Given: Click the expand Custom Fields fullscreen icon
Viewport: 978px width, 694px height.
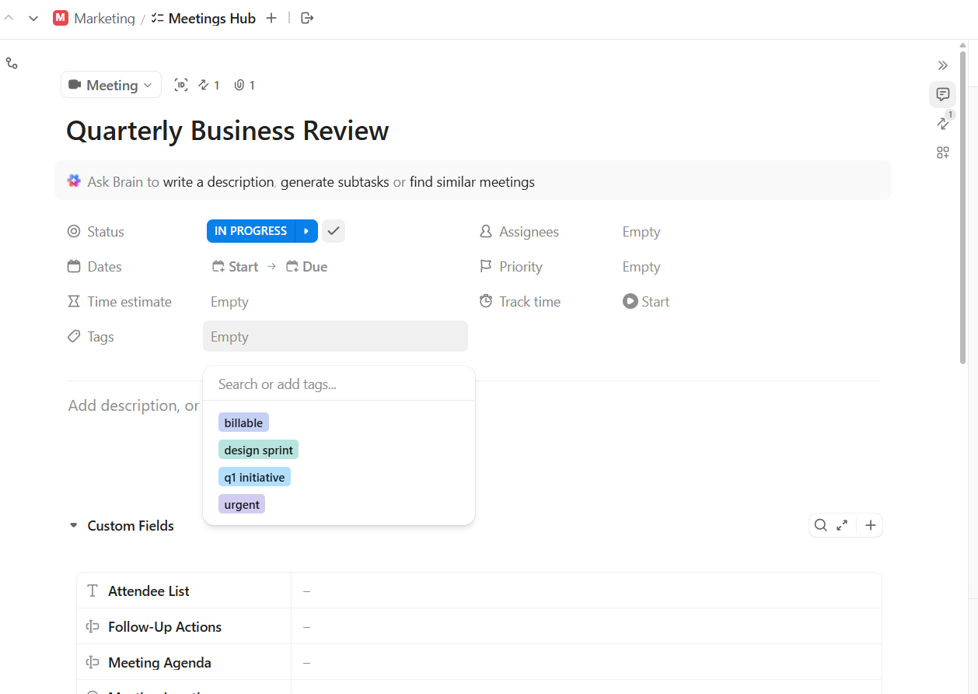Looking at the screenshot, I should click(843, 525).
